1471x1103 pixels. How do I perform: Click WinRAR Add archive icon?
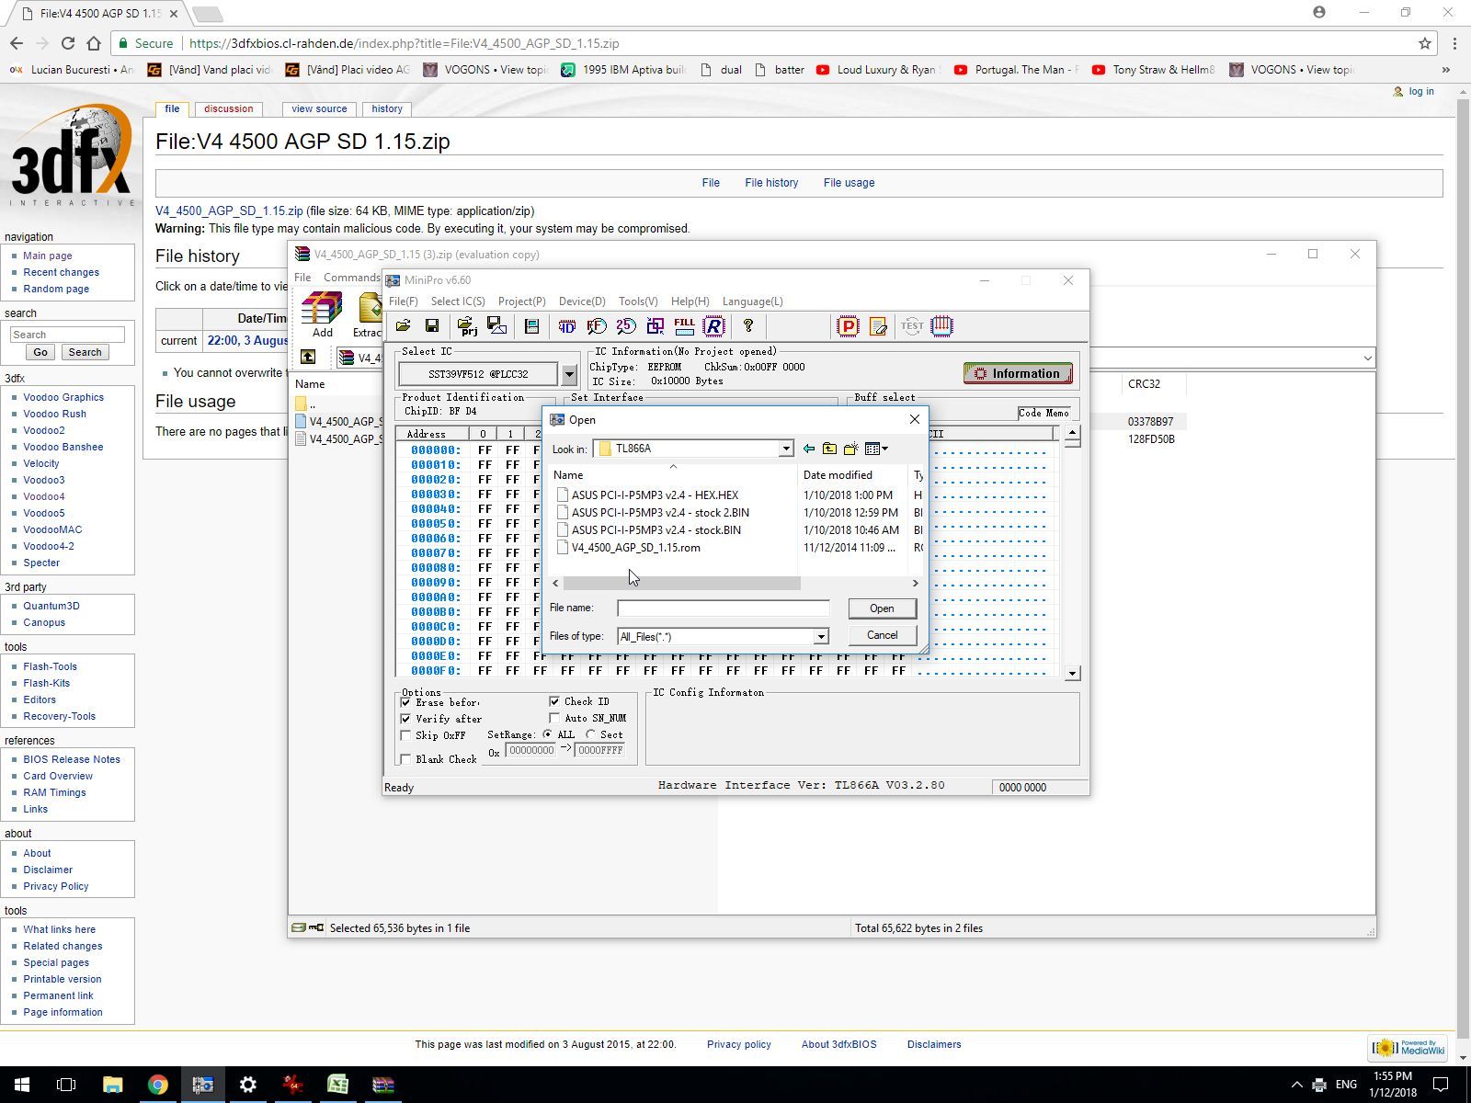pyautogui.click(x=322, y=314)
